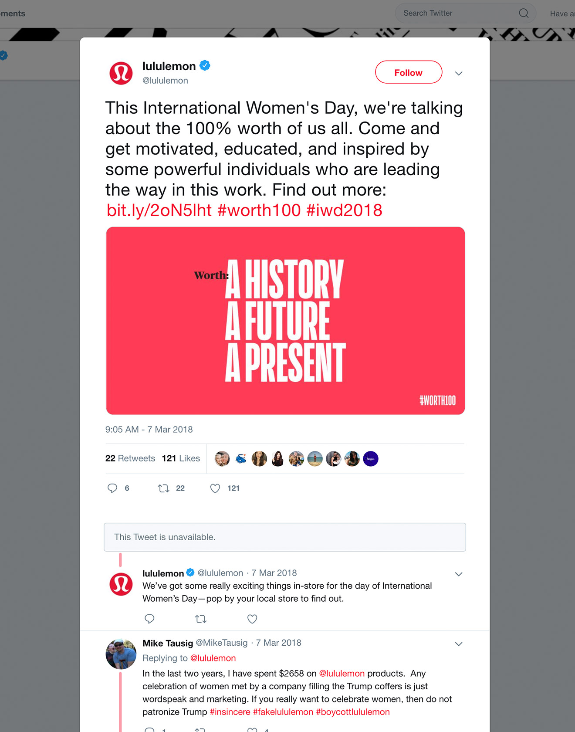Click the reply icon under main tweet

pos(112,488)
